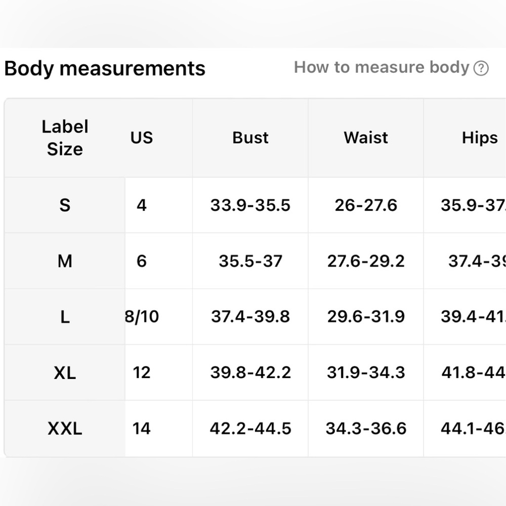Click the waist value 27.6-29.2

click(x=366, y=261)
